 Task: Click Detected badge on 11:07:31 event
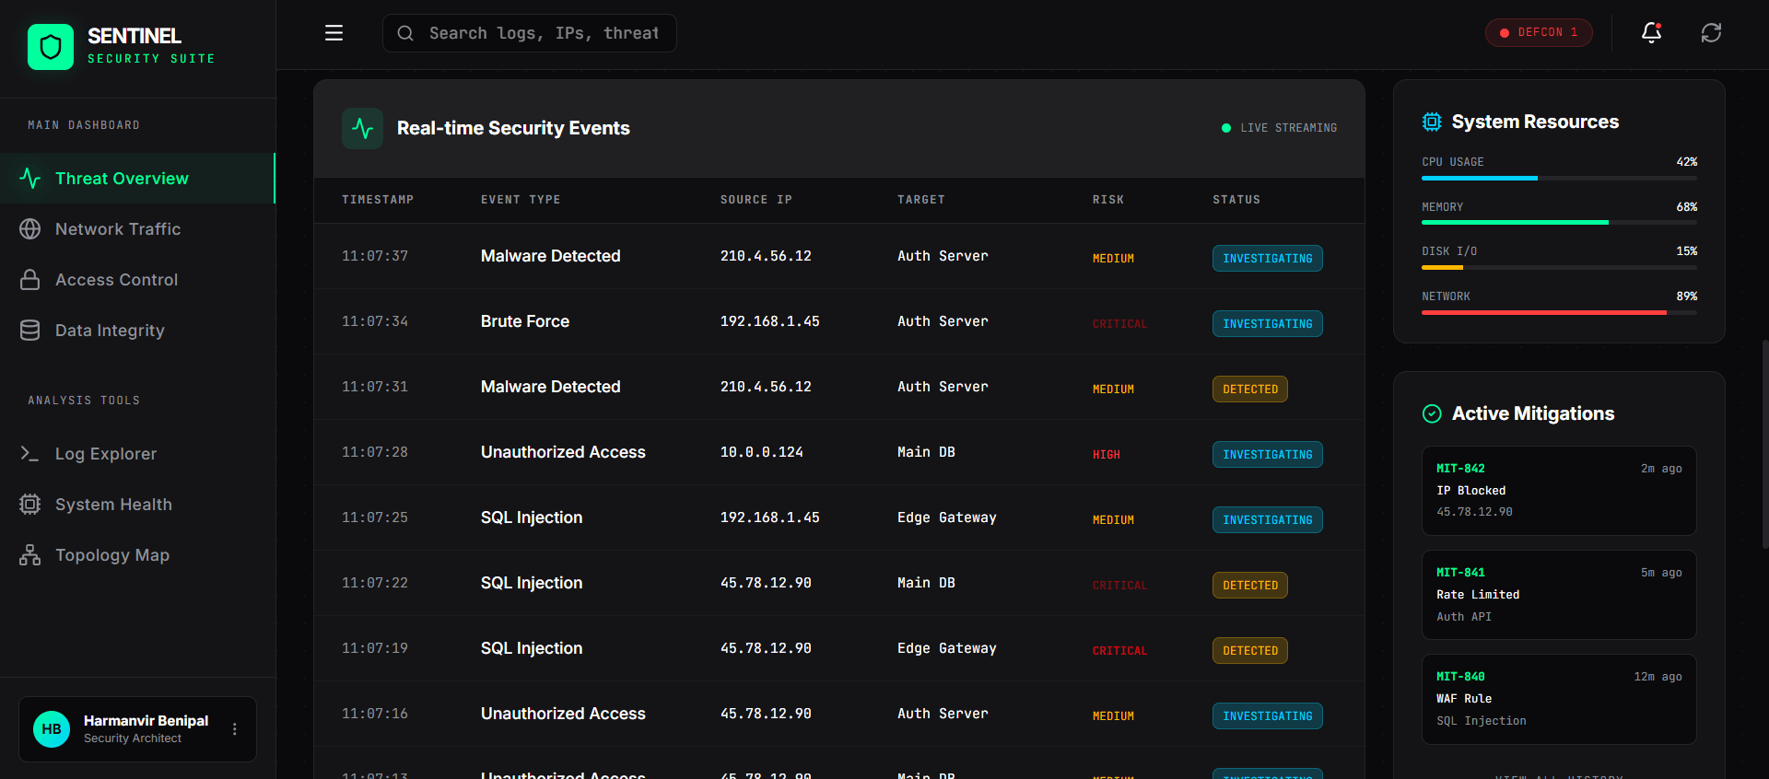tap(1249, 389)
